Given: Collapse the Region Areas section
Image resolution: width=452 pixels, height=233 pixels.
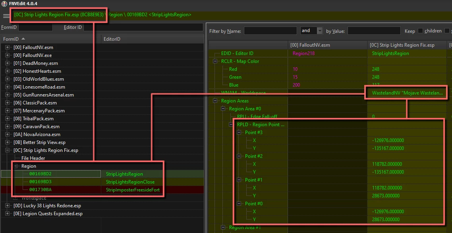Looking at the screenshot, I should point(215,101).
